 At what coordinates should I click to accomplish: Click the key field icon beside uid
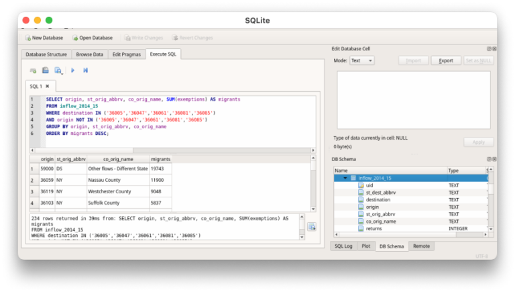pyautogui.click(x=361, y=185)
